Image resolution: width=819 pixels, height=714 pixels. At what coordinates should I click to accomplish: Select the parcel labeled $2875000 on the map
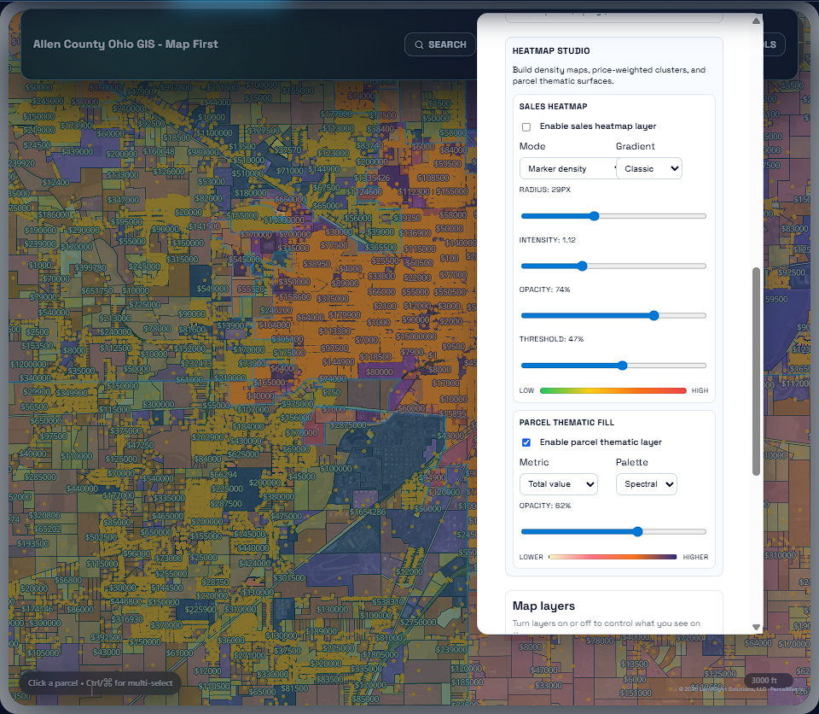click(348, 424)
